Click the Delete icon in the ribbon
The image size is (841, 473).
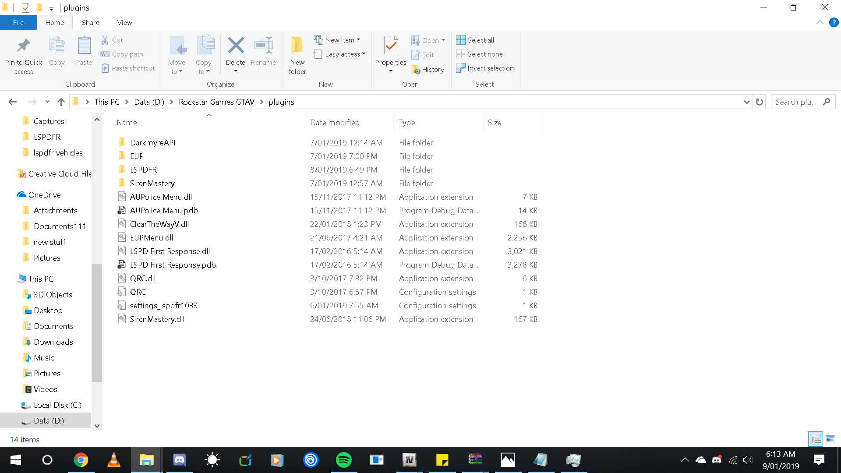(x=236, y=46)
